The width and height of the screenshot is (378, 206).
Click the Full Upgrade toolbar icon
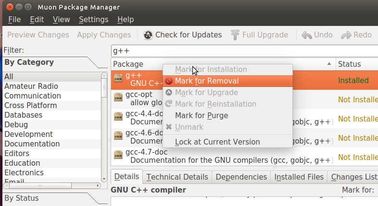click(235, 35)
